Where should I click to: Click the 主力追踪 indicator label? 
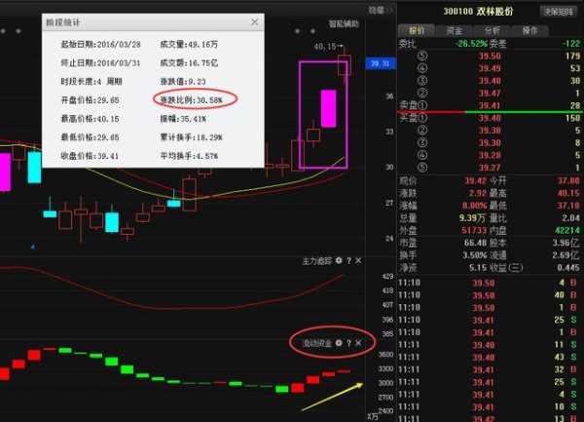315,261
